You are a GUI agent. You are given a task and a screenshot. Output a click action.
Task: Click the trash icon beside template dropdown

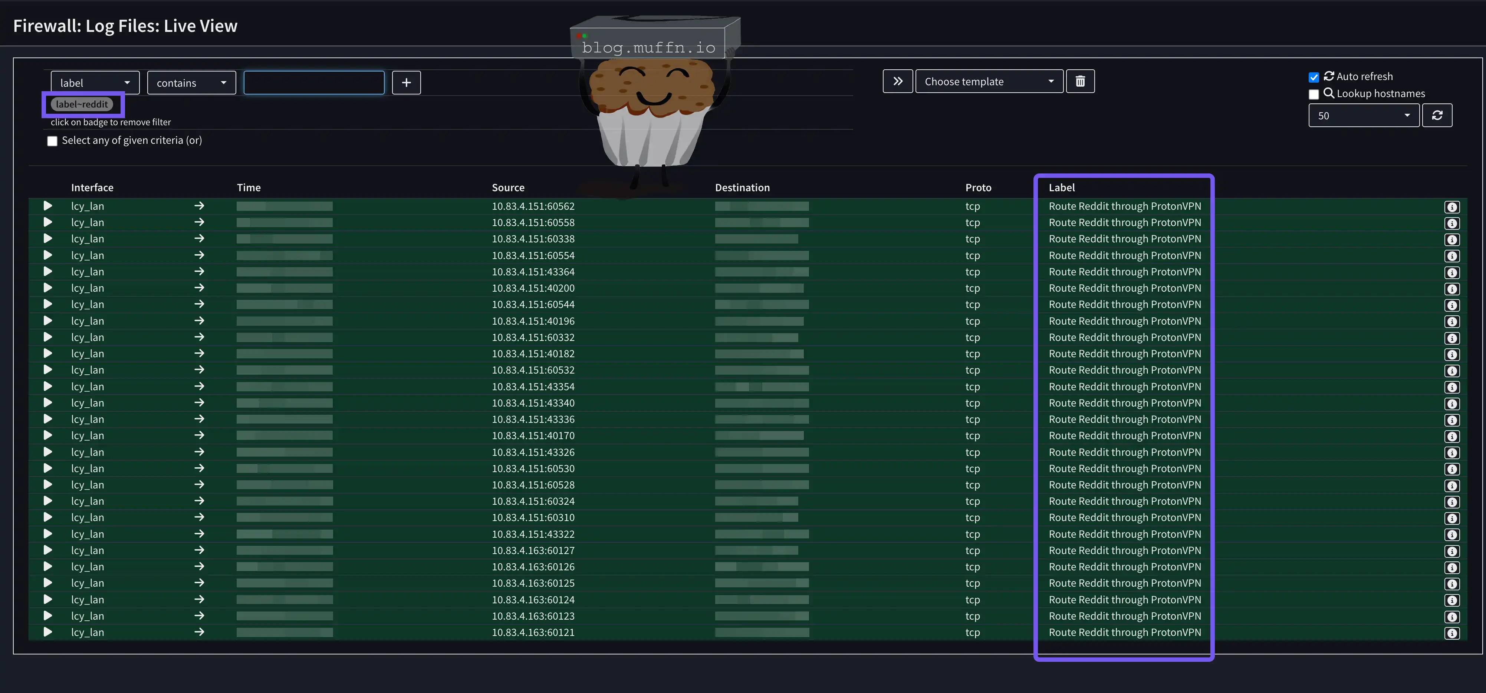[x=1080, y=81]
